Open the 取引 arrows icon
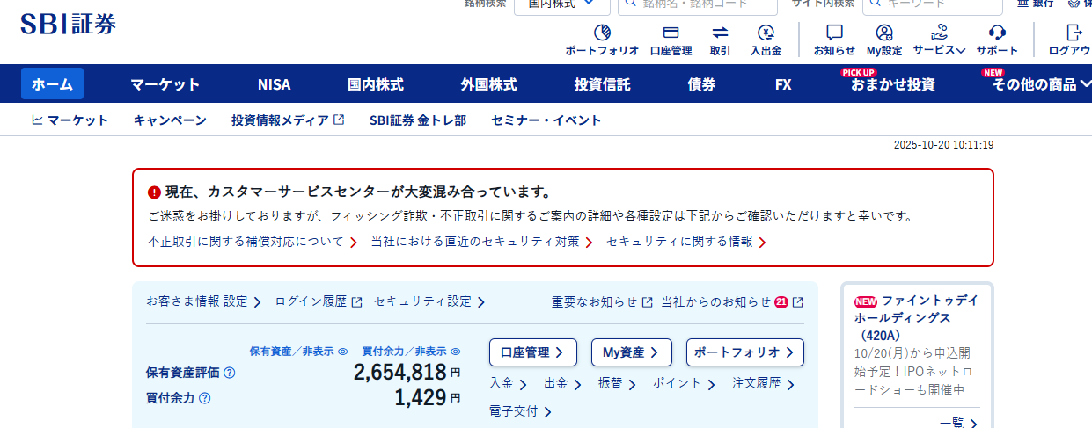The image size is (1092, 428). [720, 33]
